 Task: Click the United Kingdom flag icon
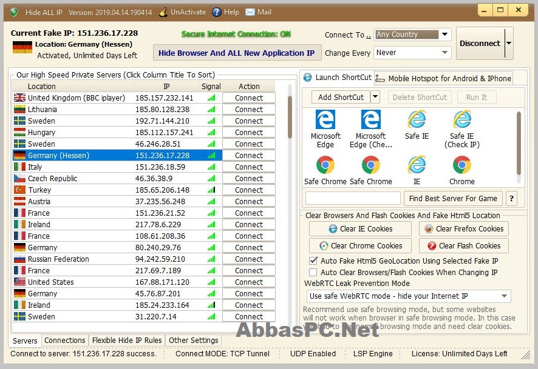(x=19, y=98)
